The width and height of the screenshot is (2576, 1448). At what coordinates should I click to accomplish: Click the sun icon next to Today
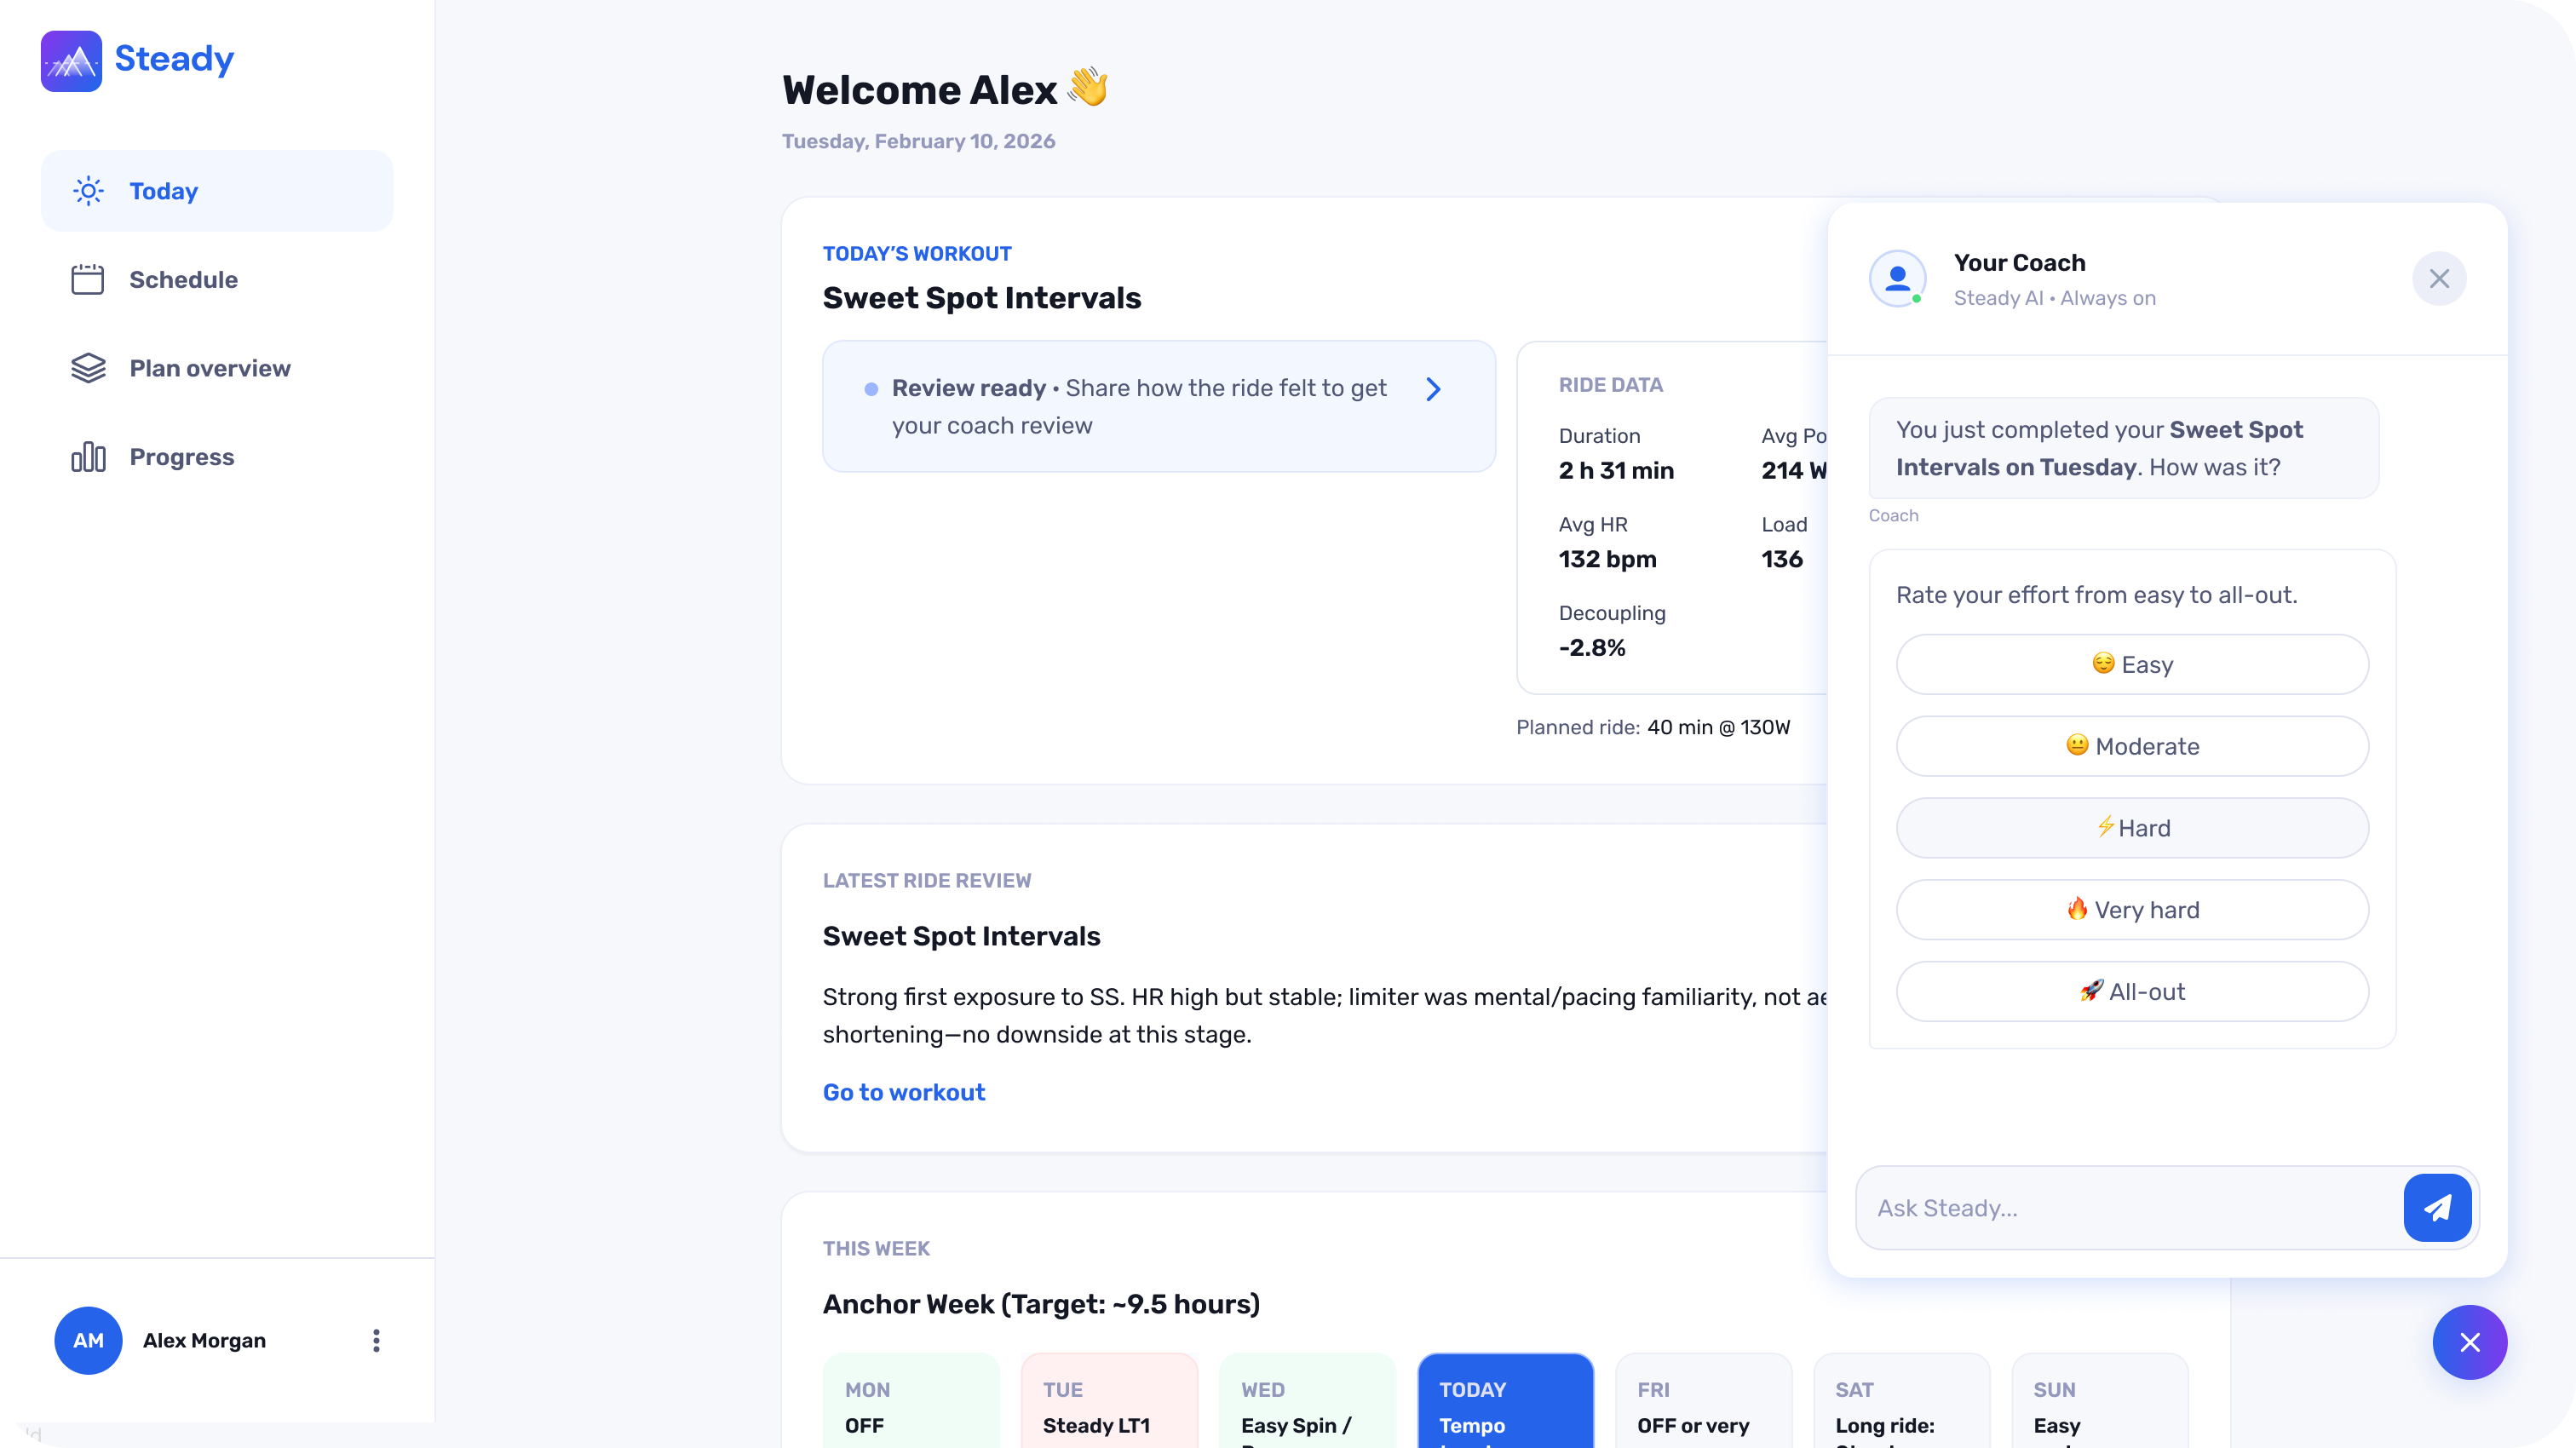point(88,191)
